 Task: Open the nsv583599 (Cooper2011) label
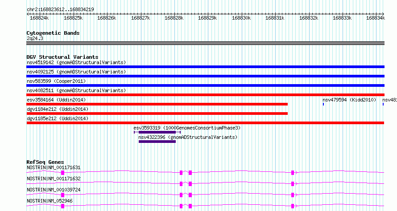tap(56, 81)
